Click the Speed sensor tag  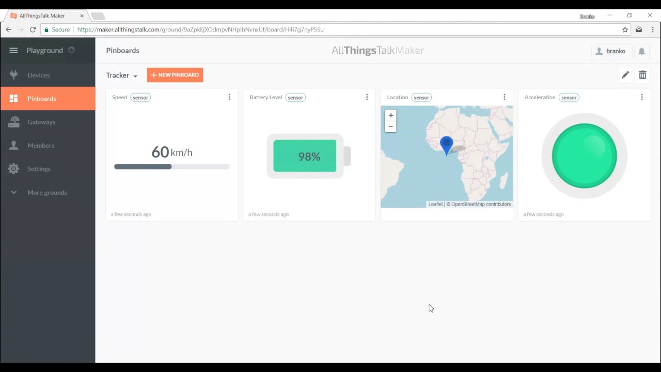click(140, 98)
